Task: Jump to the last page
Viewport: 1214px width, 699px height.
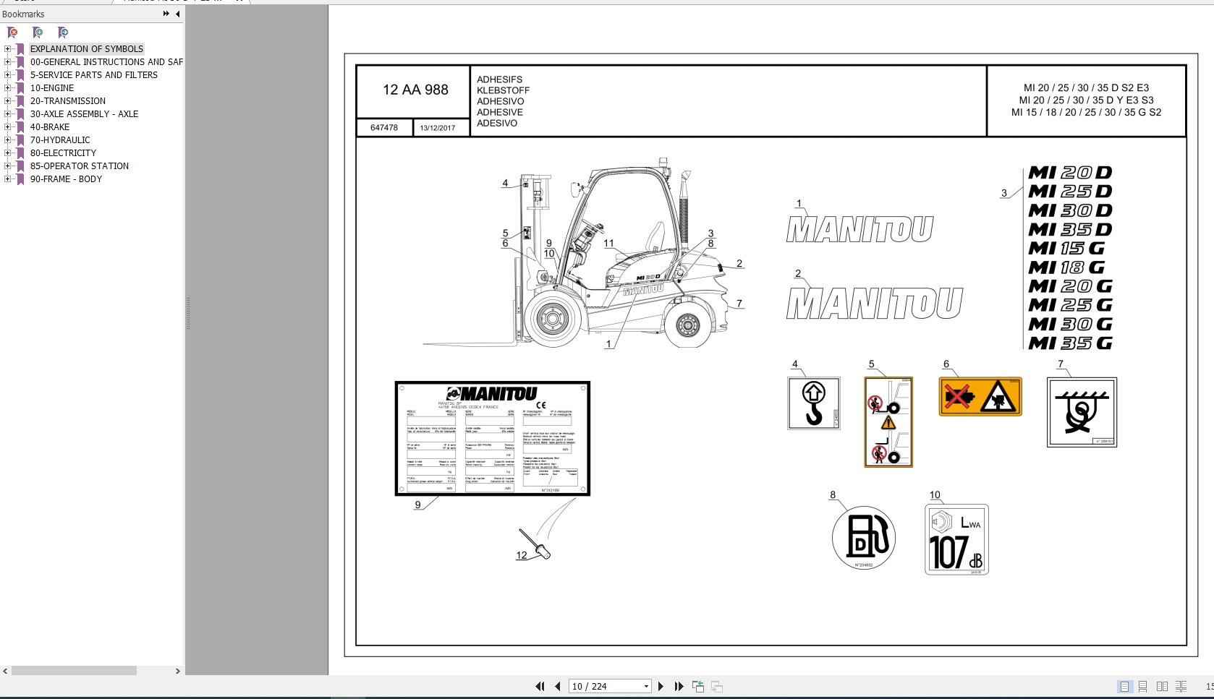Action: 679,686
